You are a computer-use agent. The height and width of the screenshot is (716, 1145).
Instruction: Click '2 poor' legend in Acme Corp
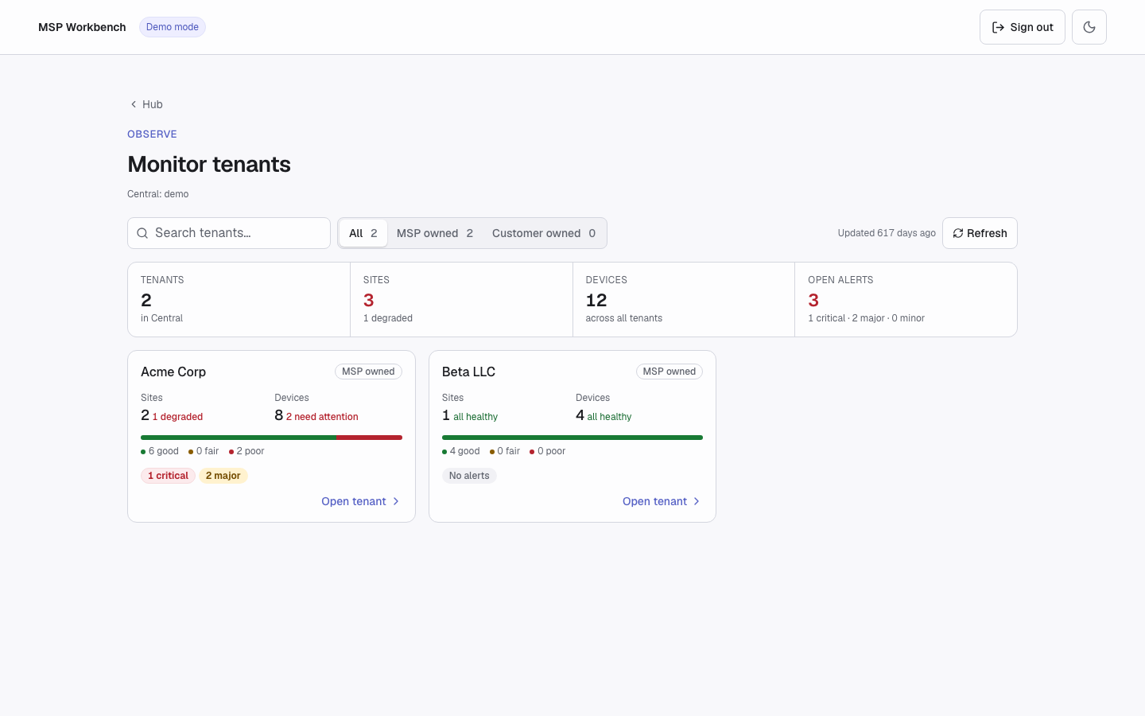pos(246,451)
